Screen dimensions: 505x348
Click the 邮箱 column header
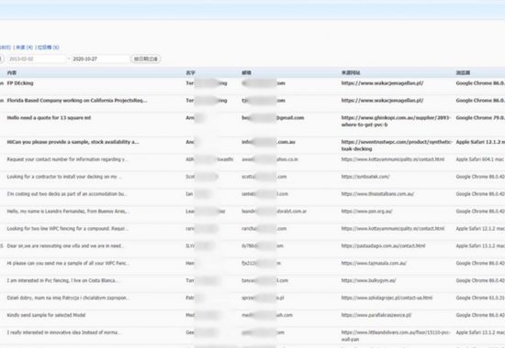[x=246, y=73]
